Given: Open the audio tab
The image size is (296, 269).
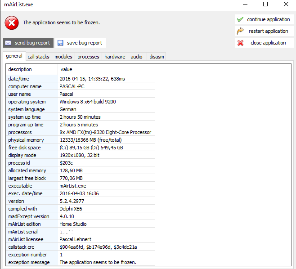Looking at the screenshot, I should pos(136,57).
